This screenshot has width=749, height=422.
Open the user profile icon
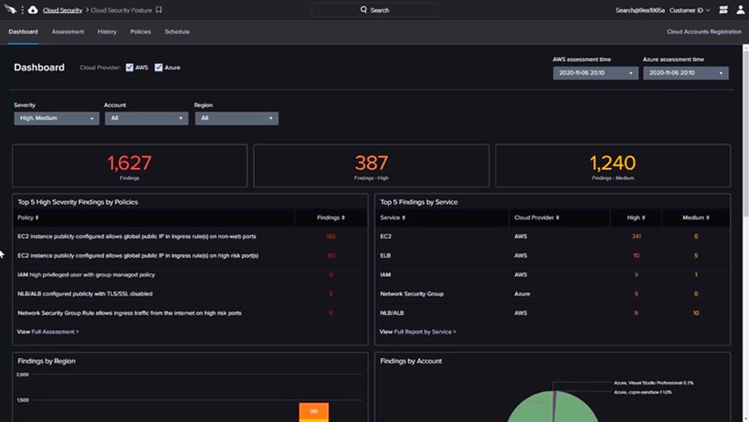(739, 10)
